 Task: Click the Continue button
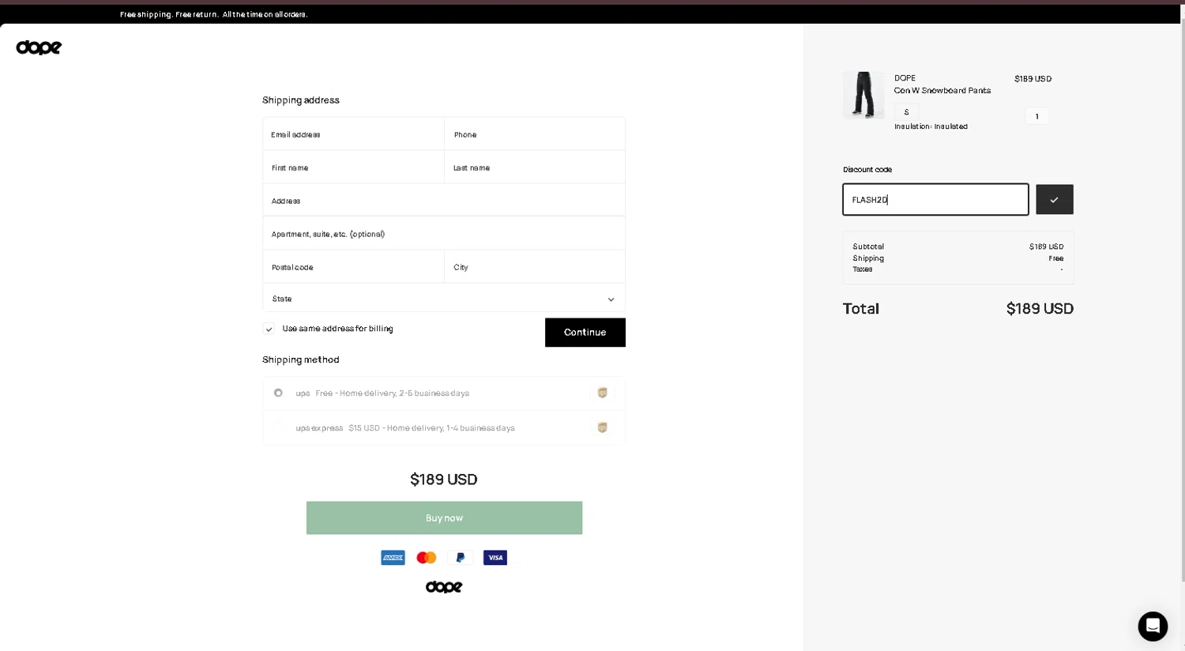click(x=585, y=333)
